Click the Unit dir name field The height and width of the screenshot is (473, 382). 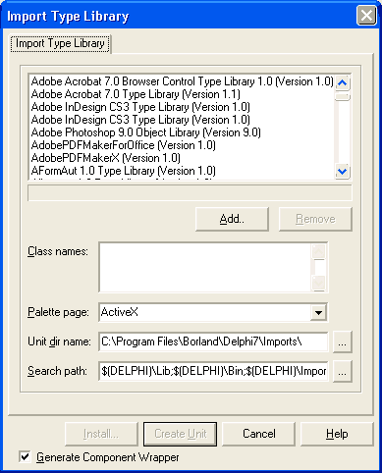[213, 342]
